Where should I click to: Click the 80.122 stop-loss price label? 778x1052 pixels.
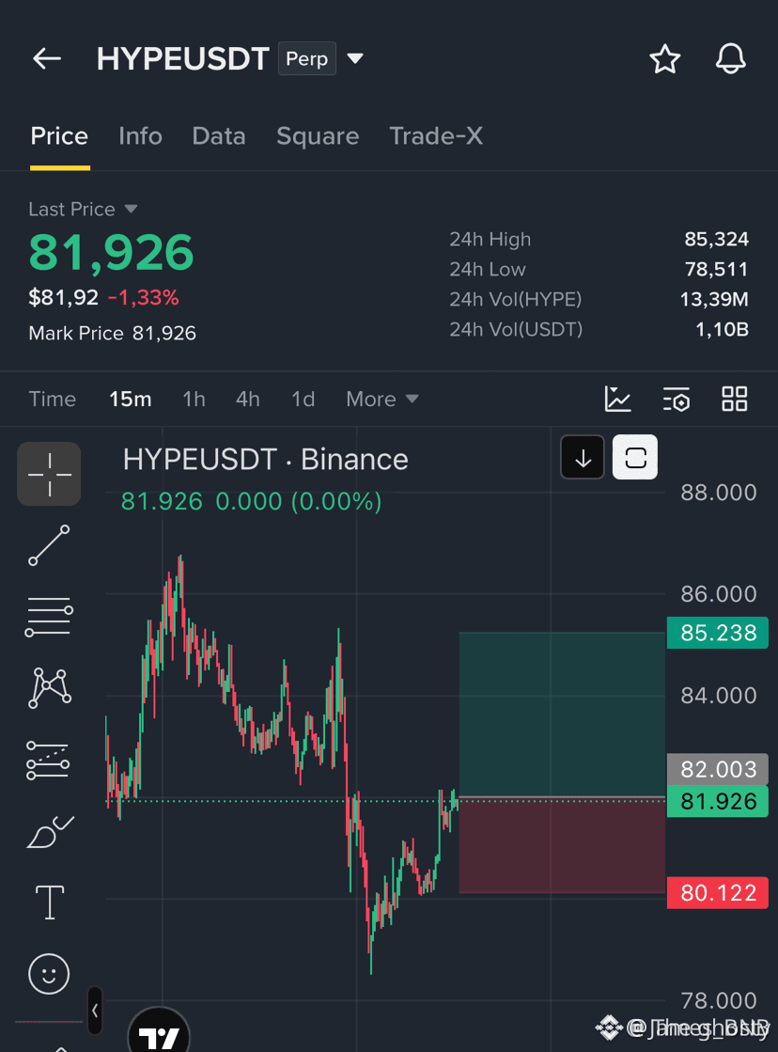[718, 893]
